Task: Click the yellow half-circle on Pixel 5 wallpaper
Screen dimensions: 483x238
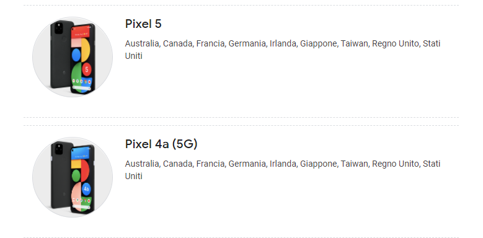Action: (86, 50)
